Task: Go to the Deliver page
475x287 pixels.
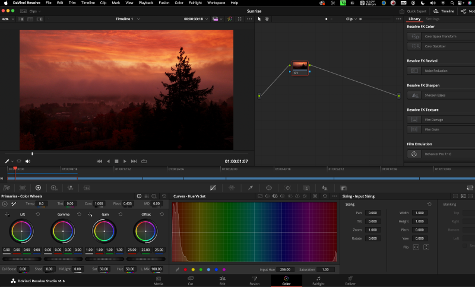Action: pyautogui.click(x=350, y=280)
